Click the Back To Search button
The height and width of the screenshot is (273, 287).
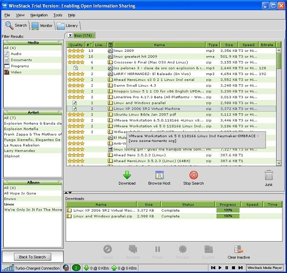coord(32,257)
